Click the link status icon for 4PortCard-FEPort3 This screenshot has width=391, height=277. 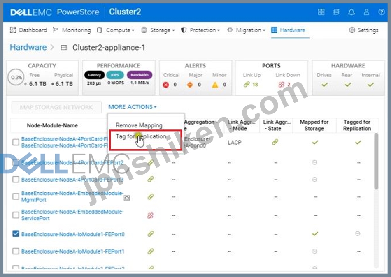tap(151, 179)
